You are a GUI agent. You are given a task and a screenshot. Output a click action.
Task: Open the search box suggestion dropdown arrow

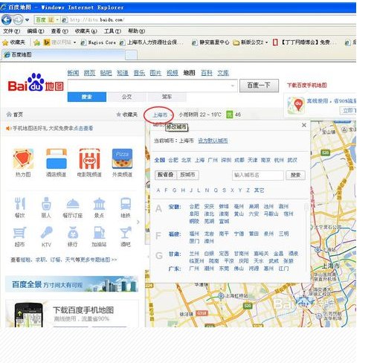(233, 86)
